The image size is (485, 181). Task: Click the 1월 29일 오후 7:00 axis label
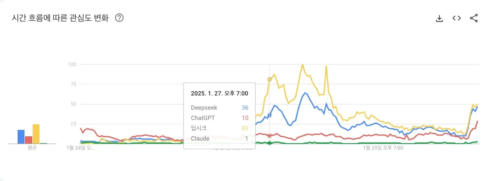coord(383,148)
